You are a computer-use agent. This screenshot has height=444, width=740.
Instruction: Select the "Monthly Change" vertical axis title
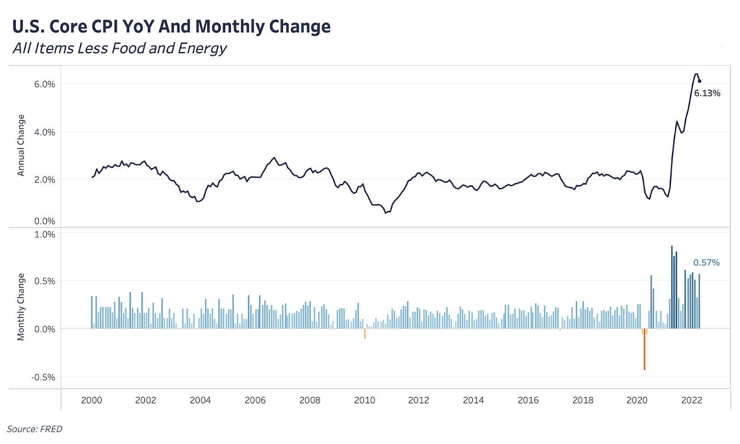click(21, 307)
